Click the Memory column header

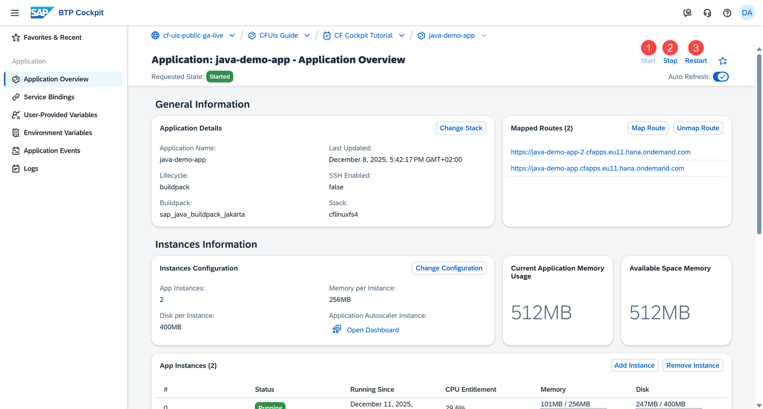[553, 389]
